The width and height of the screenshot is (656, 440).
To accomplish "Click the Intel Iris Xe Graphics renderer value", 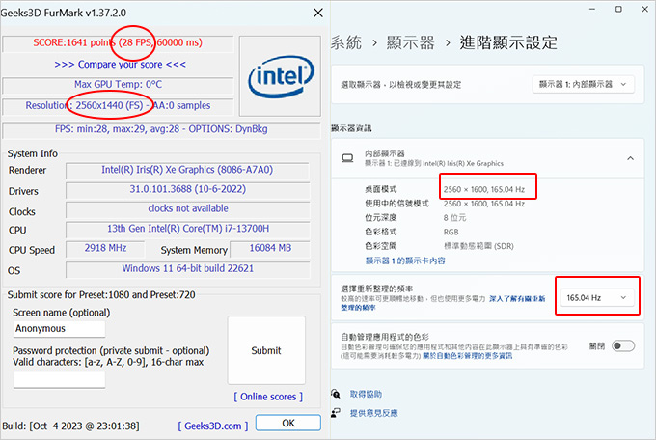I will 187,170.
